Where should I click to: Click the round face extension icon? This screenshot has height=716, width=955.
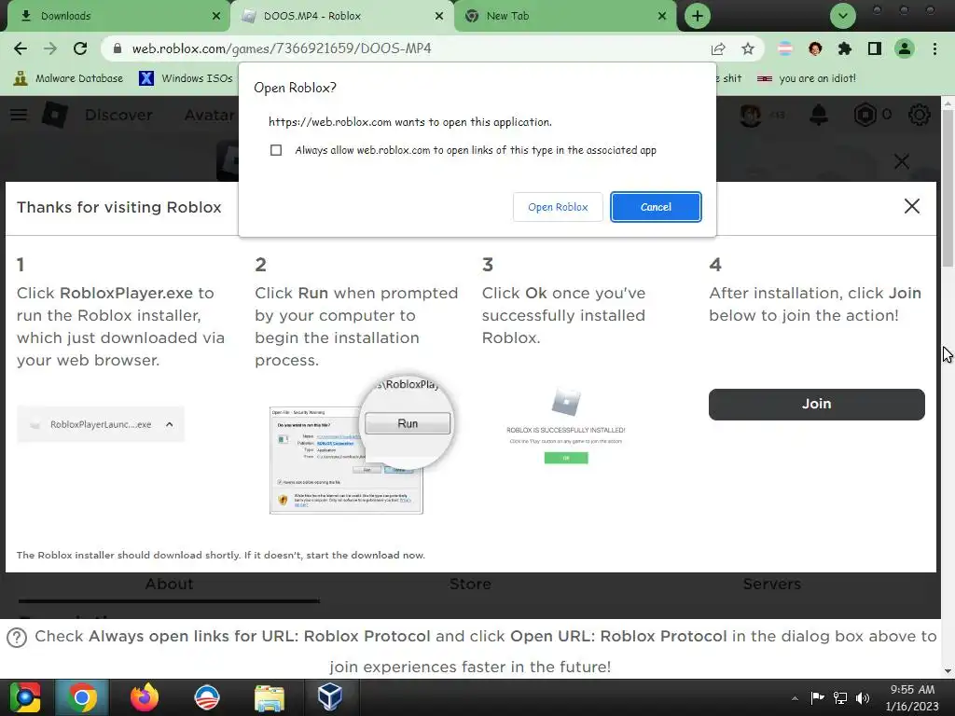(815, 48)
